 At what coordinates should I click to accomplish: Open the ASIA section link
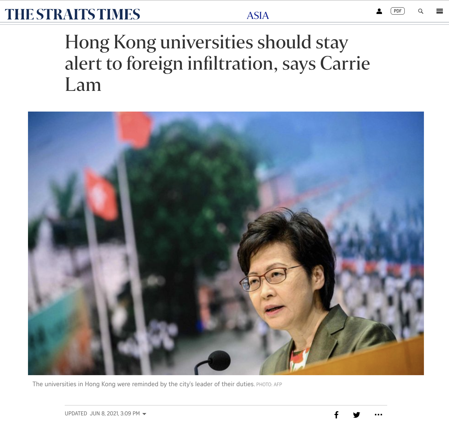pyautogui.click(x=258, y=15)
